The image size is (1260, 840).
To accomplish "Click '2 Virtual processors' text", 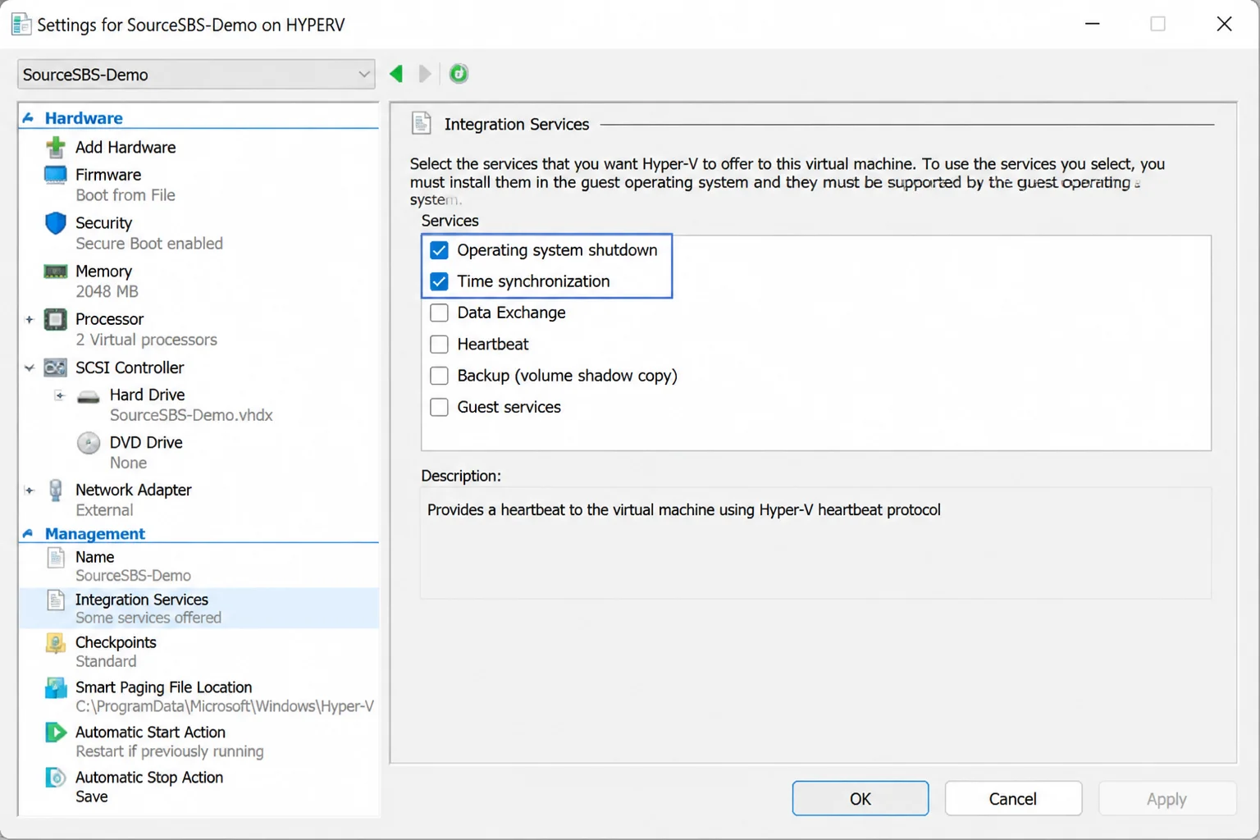I will (147, 340).
